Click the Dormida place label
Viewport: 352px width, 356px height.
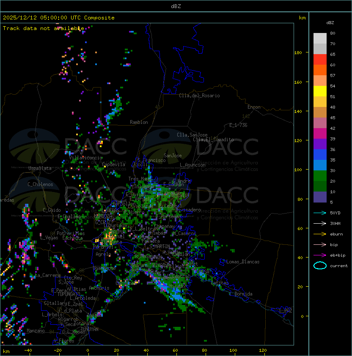(243, 294)
